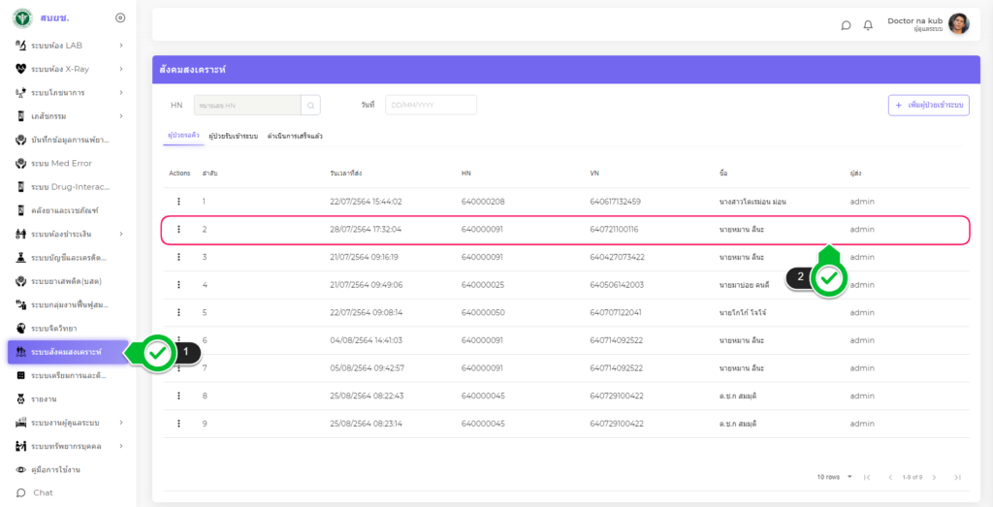Image resolution: width=993 pixels, height=507 pixels.
Task: Switch to ผู้ป่วยรับเข้าระบบ tab
Action: tap(233, 137)
